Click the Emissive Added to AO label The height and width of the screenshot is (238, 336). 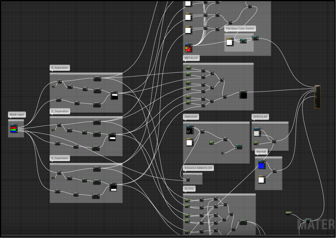[x=198, y=168]
